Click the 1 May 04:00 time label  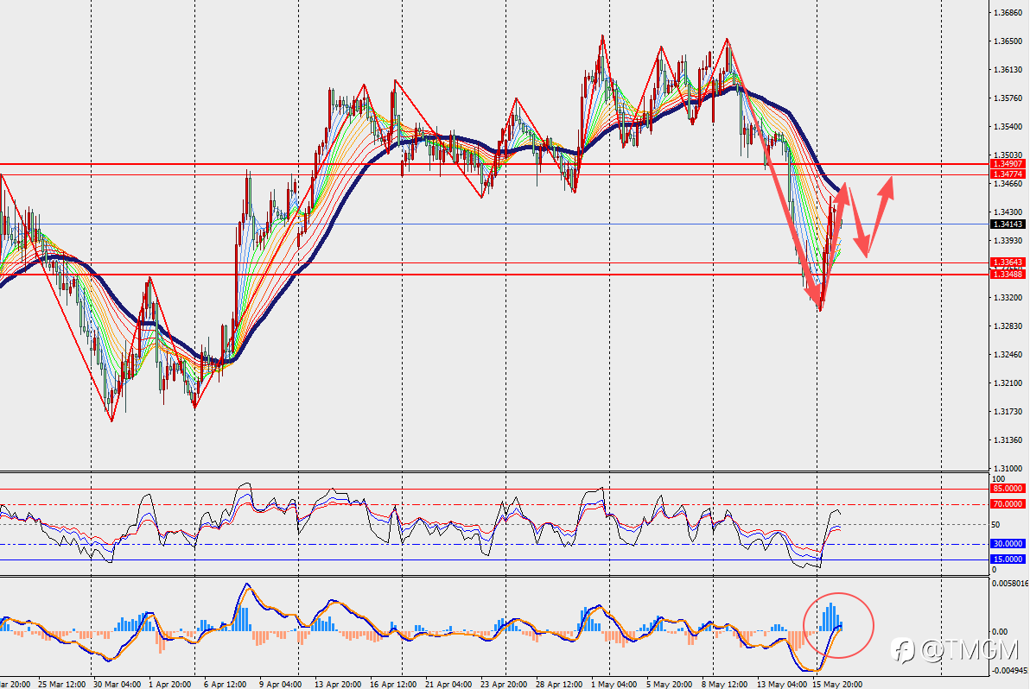614,684
